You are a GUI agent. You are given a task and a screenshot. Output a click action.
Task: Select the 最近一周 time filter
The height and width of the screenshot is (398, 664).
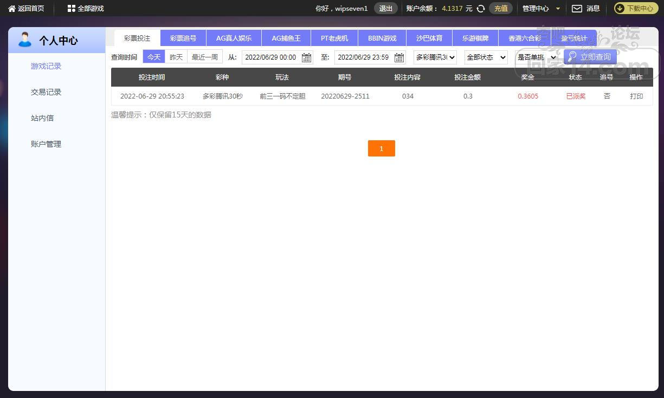coord(205,57)
